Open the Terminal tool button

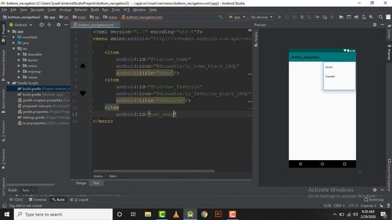pos(37,200)
